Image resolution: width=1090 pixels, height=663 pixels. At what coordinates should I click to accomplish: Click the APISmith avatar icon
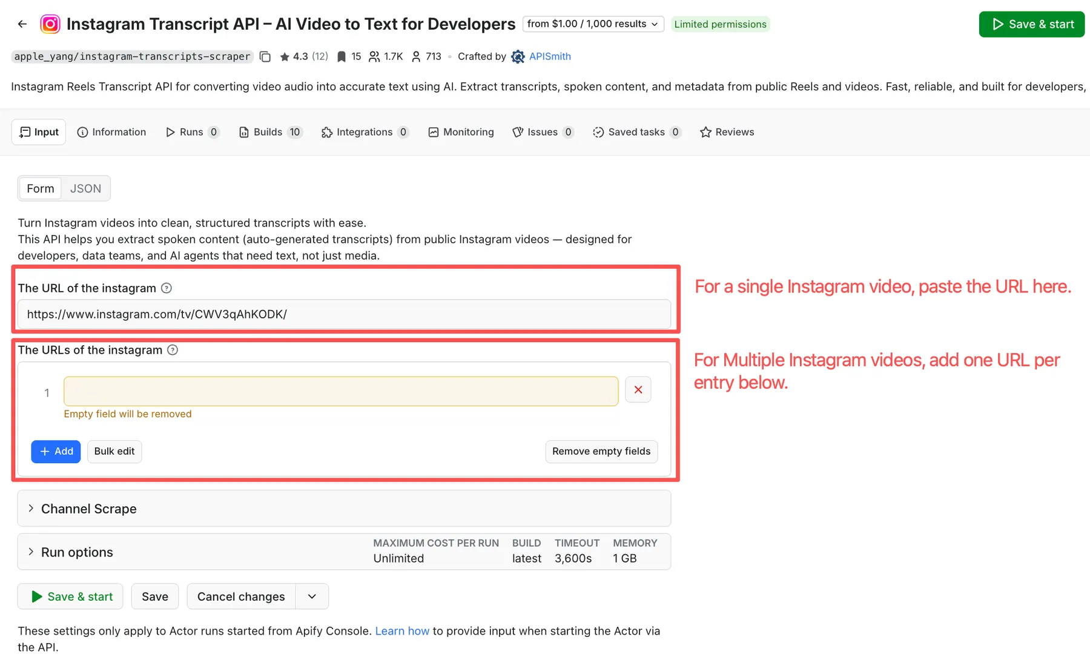[518, 57]
